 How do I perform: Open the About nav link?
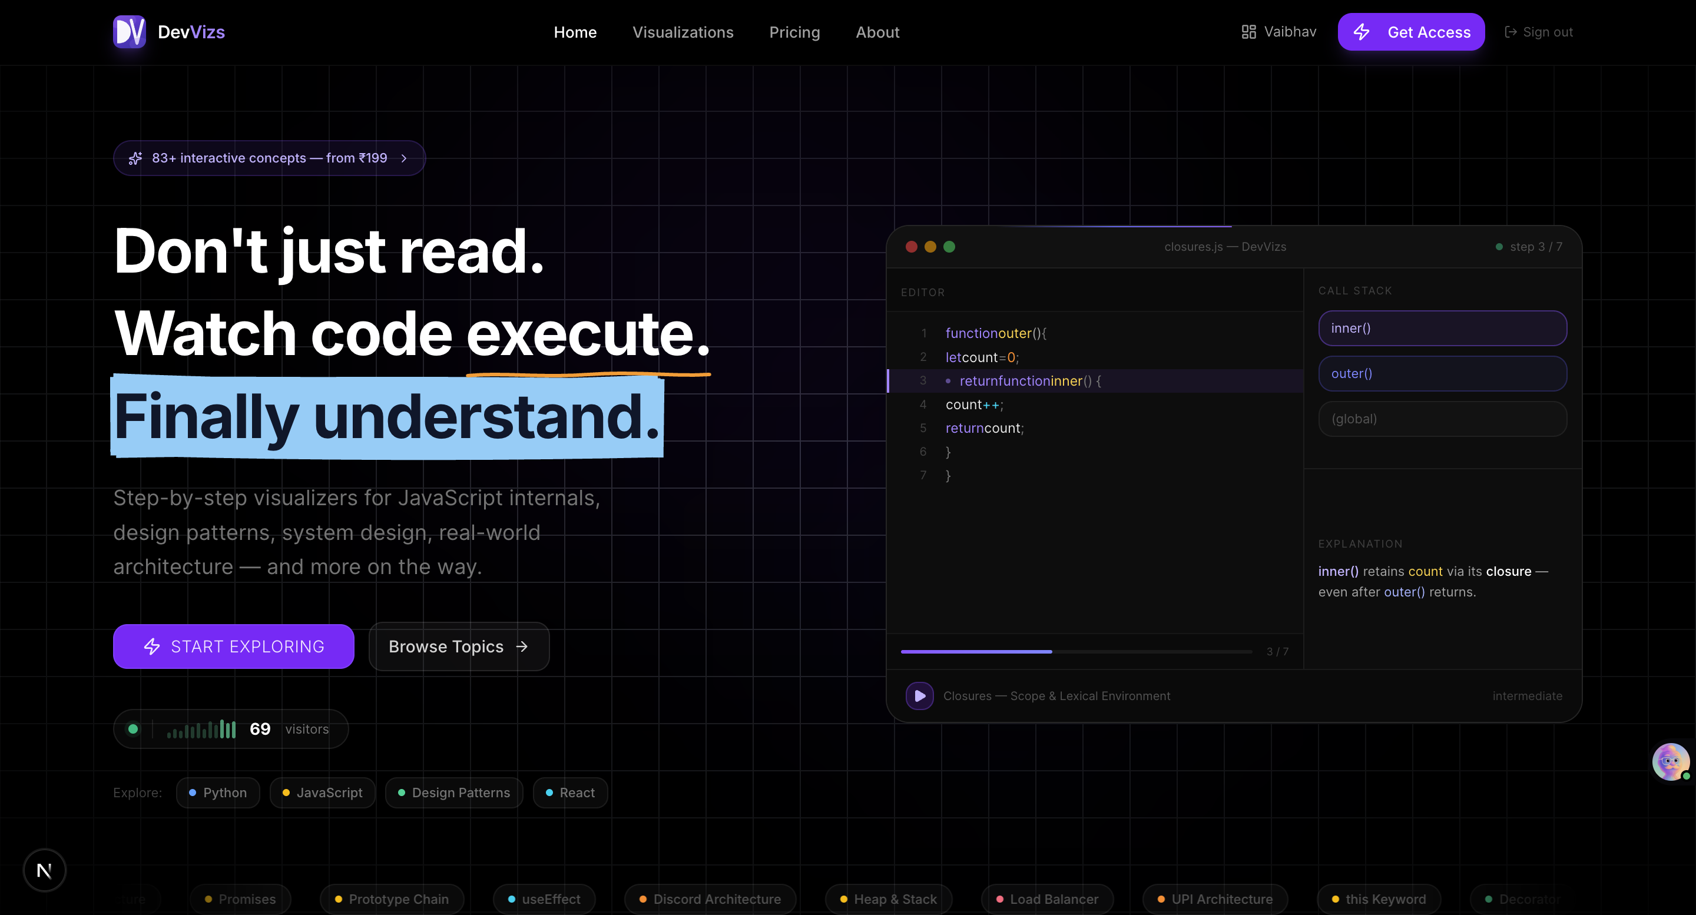877,32
